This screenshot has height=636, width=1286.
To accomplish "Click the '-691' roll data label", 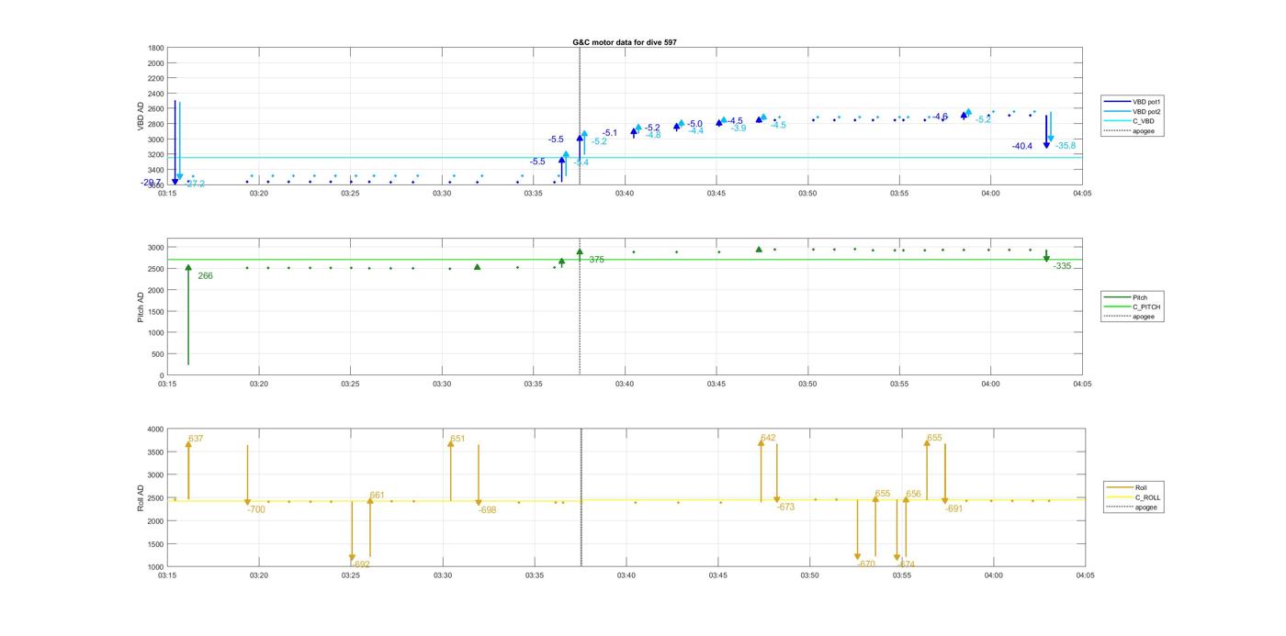I will (x=953, y=508).
